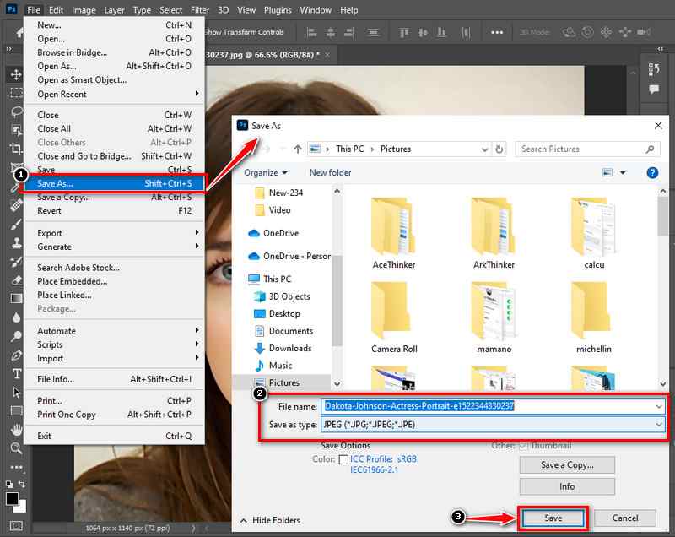Open the change view dropdown arrow
675x537 pixels.
click(x=623, y=173)
